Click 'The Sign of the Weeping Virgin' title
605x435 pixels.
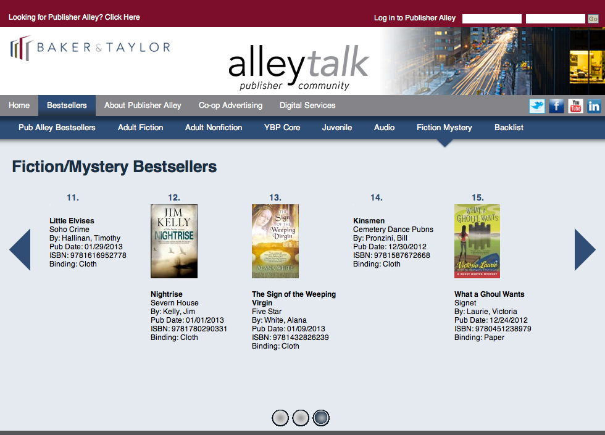pos(294,299)
